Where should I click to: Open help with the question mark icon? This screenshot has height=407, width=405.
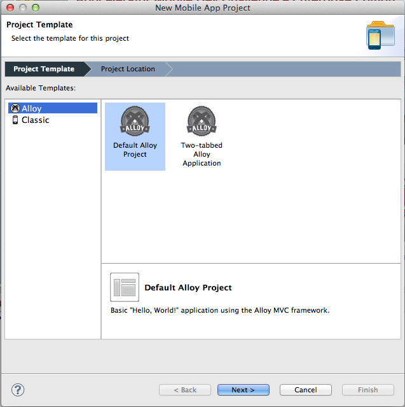pyautogui.click(x=18, y=390)
